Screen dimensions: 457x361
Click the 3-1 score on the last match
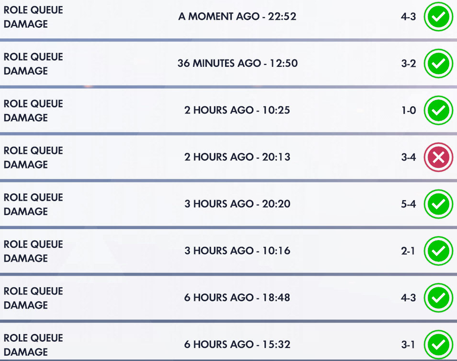408,344
